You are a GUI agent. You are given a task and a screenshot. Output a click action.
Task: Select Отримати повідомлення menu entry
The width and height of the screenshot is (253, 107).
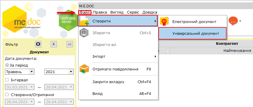[x=118, y=69]
